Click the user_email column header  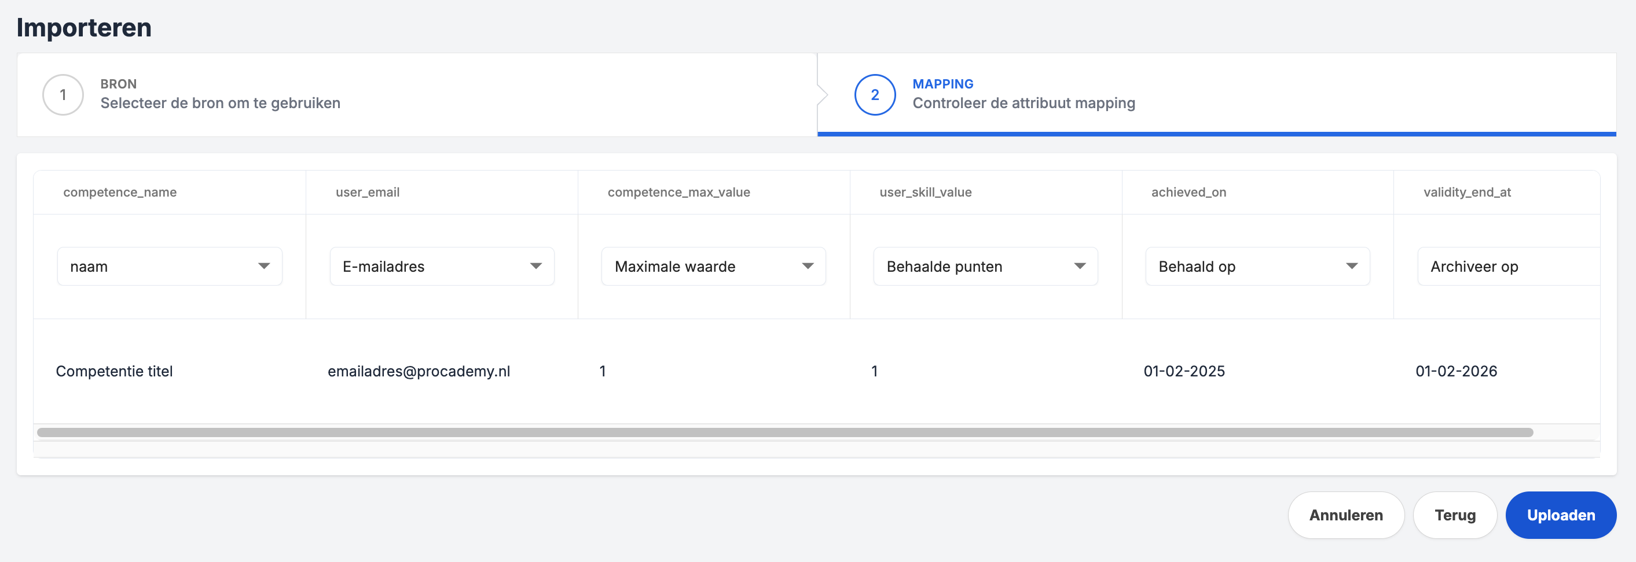[x=368, y=192]
